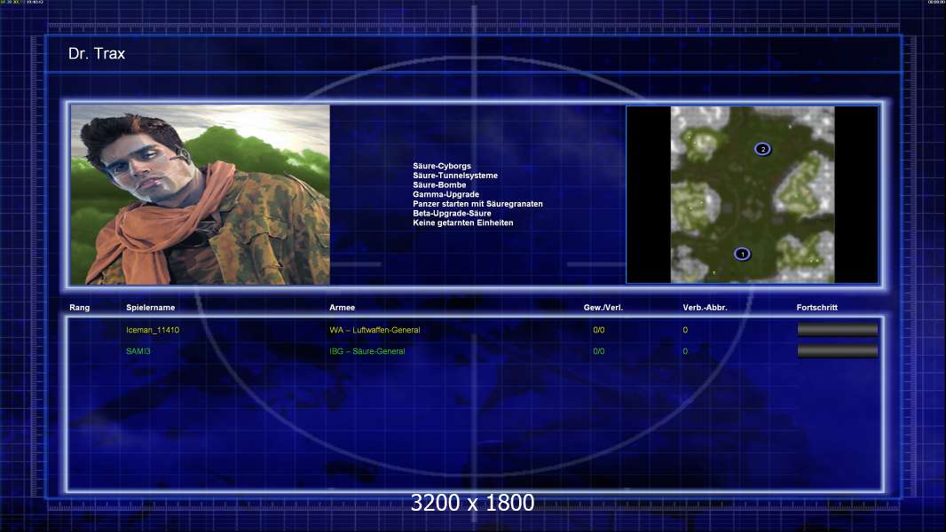Click disconnects value 0 in SAMI3 row
The width and height of the screenshot is (946, 532).
click(685, 351)
